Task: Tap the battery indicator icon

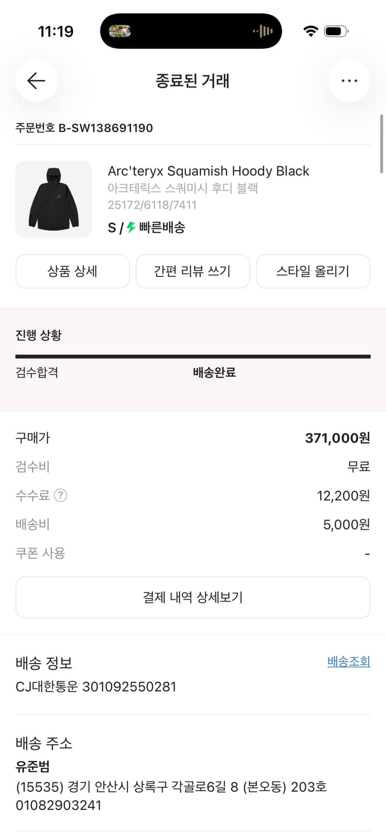Action: [x=335, y=32]
